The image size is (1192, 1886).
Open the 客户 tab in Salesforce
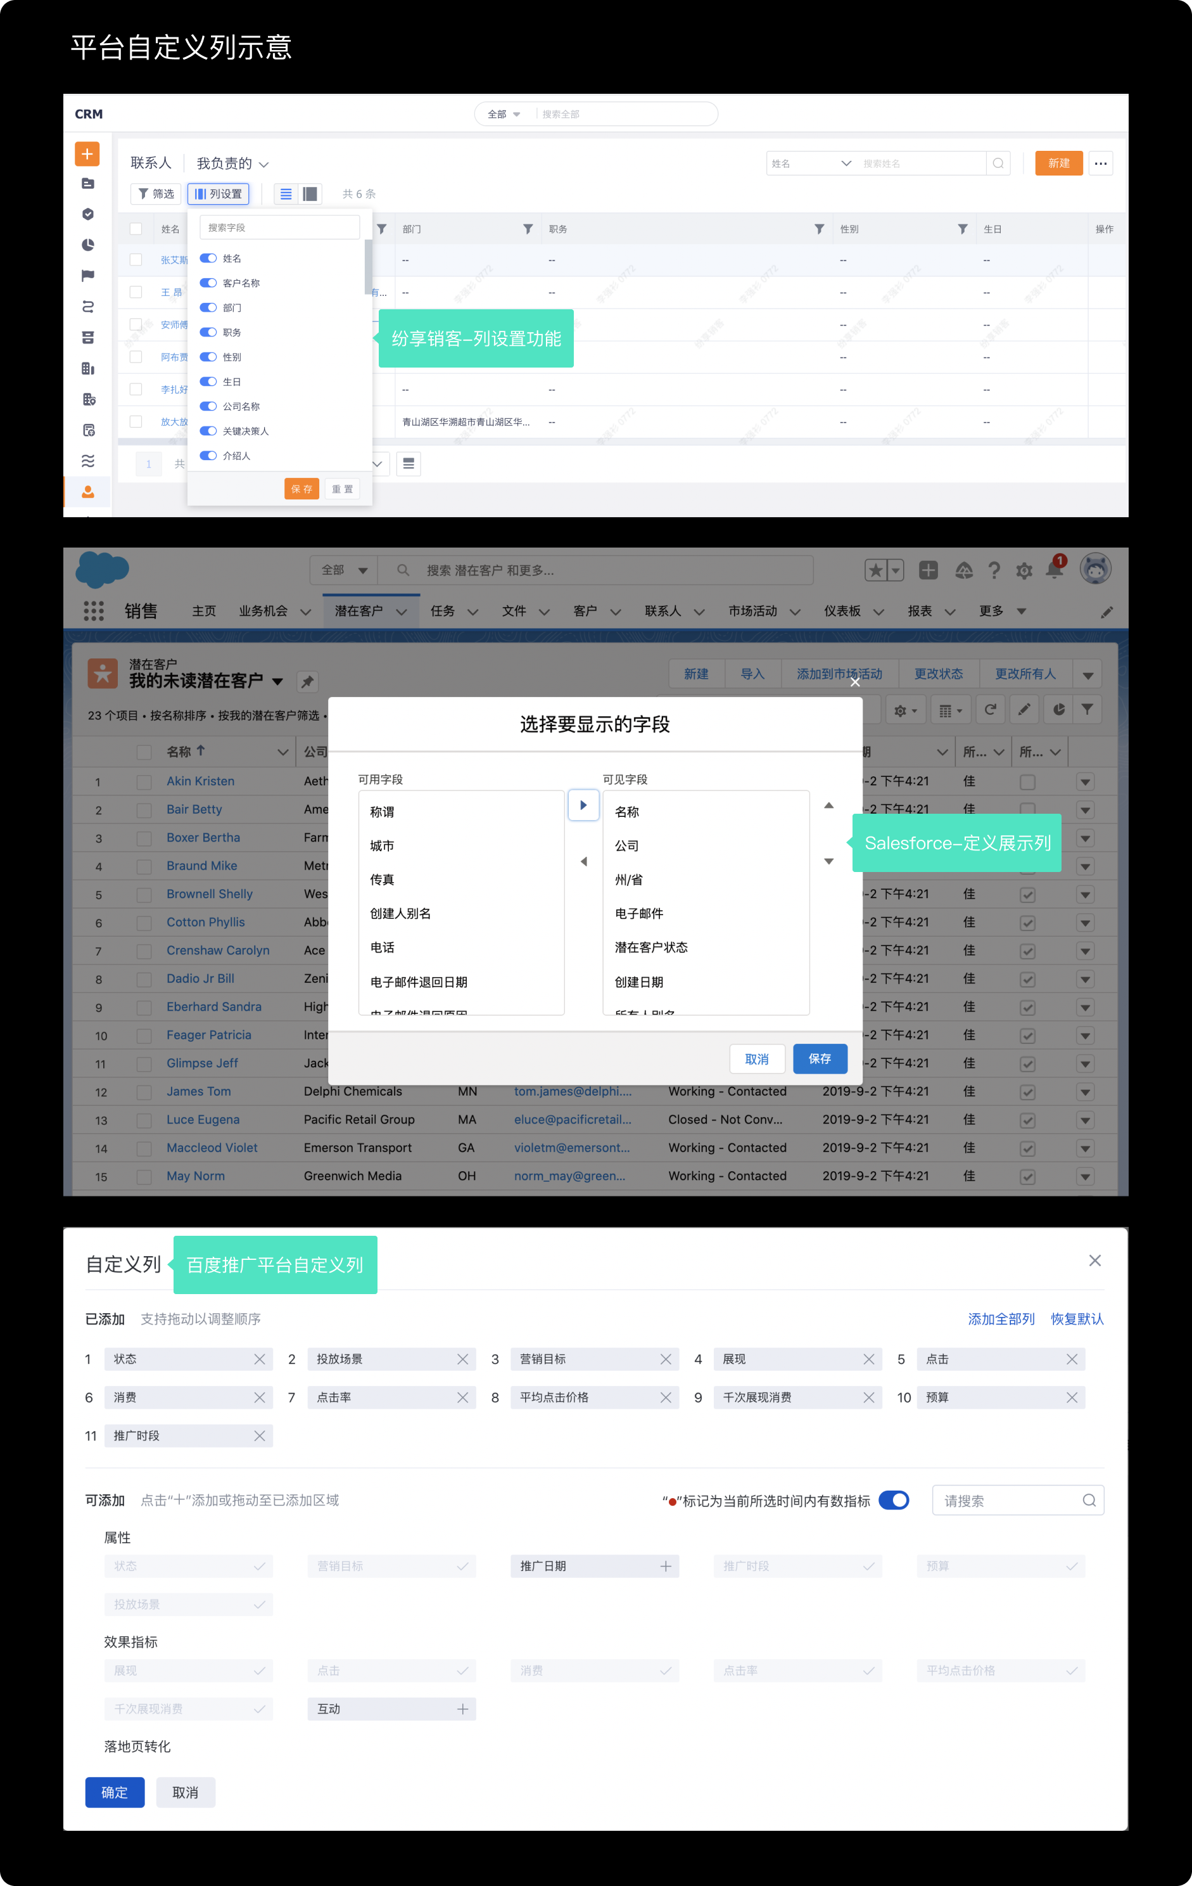[x=585, y=611]
